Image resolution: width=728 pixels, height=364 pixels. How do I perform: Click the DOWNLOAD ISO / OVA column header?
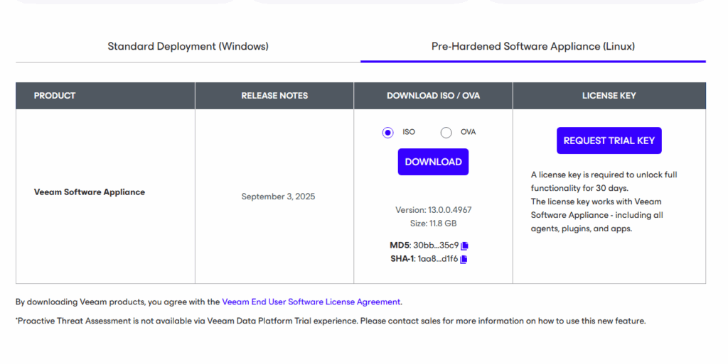[433, 96]
